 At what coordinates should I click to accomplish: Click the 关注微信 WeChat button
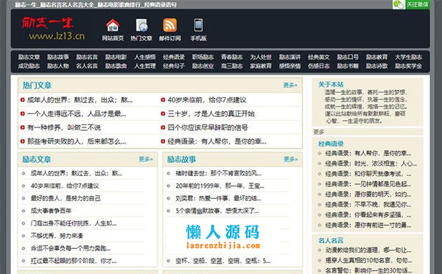[x=411, y=4]
